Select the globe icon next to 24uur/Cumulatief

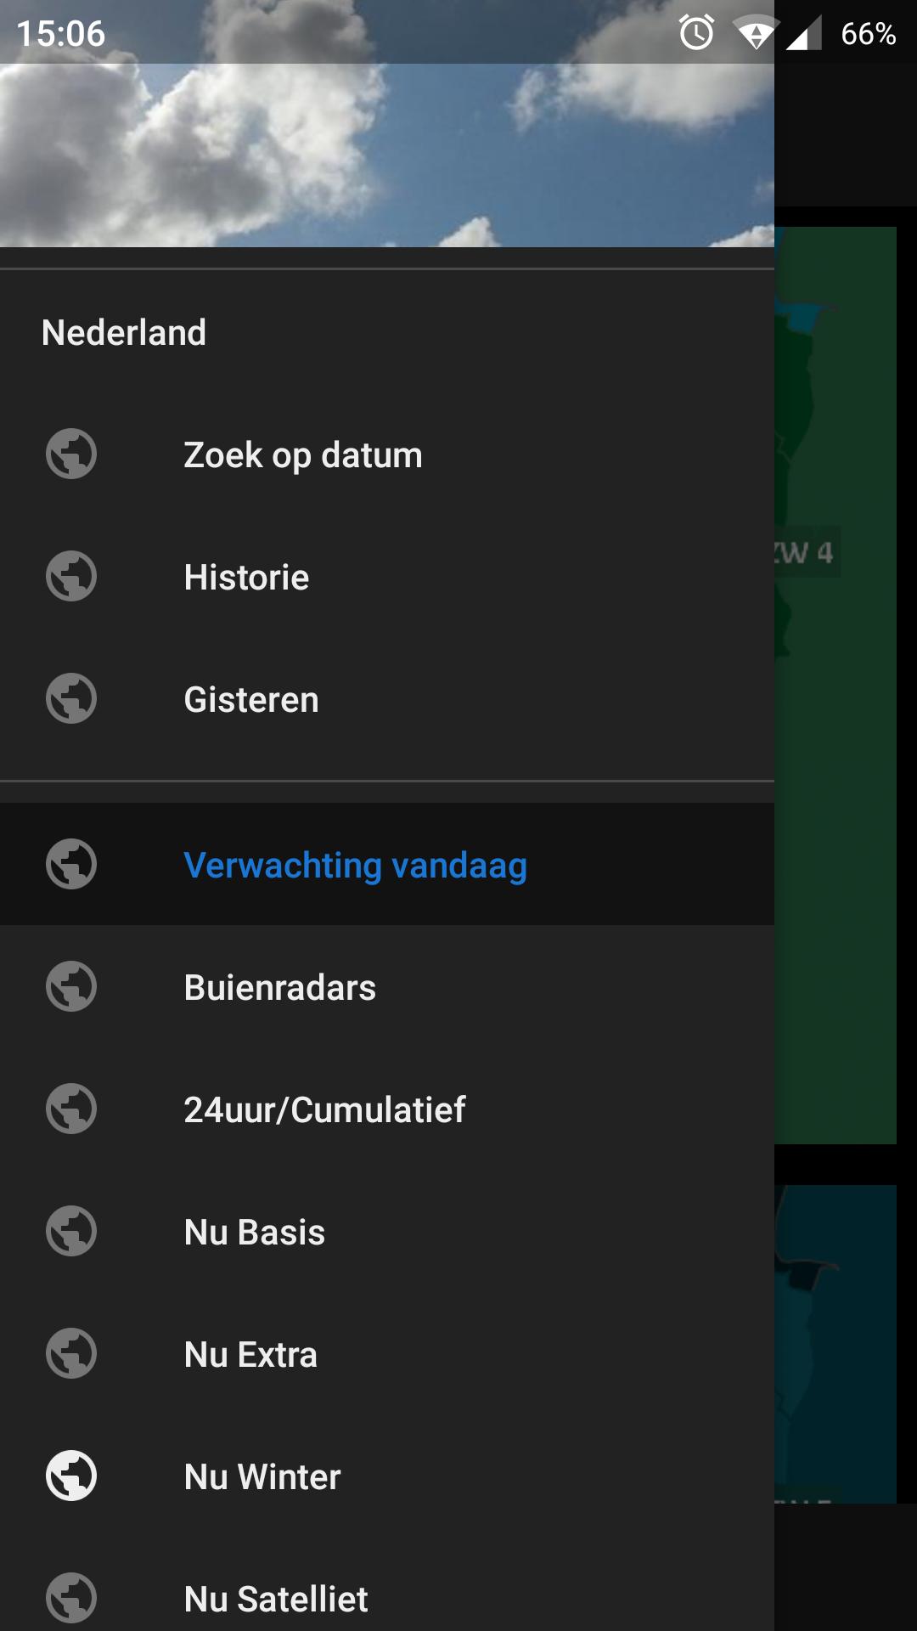[70, 1109]
